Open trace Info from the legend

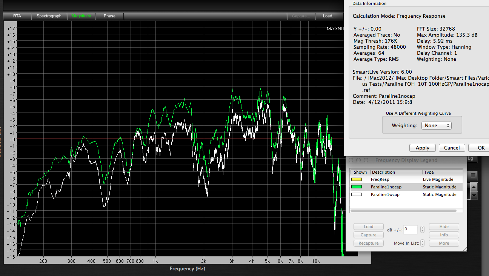point(444,235)
